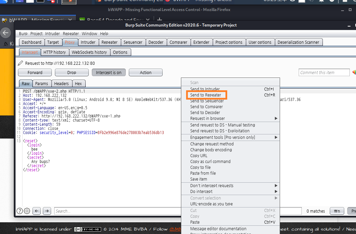Switch to Hex view tab
This screenshot has height=234, width=356.
point(78,84)
